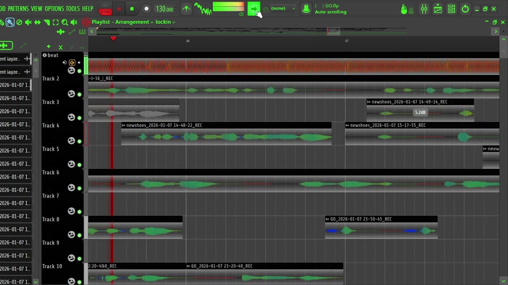Click the red playhead marker on timeline
Viewport: 508px width, 285px height.
pyautogui.click(x=113, y=38)
